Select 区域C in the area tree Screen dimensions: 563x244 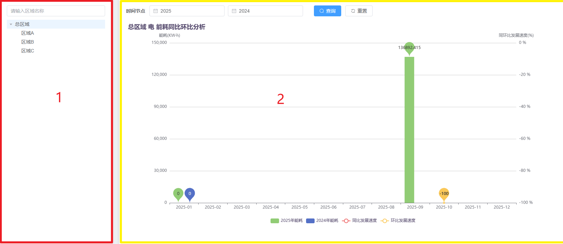click(28, 51)
